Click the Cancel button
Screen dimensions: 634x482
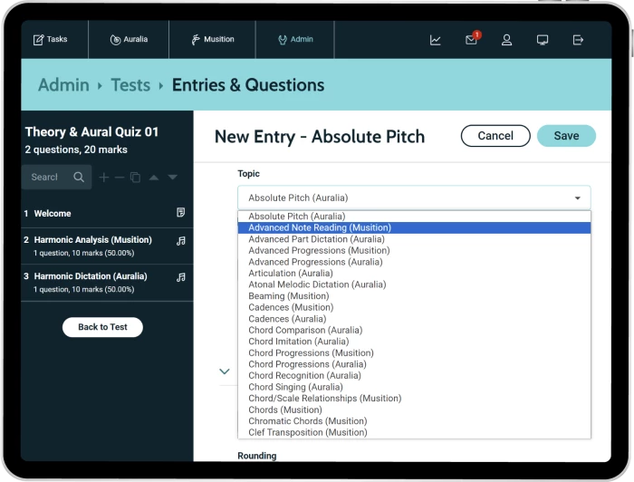click(x=495, y=136)
